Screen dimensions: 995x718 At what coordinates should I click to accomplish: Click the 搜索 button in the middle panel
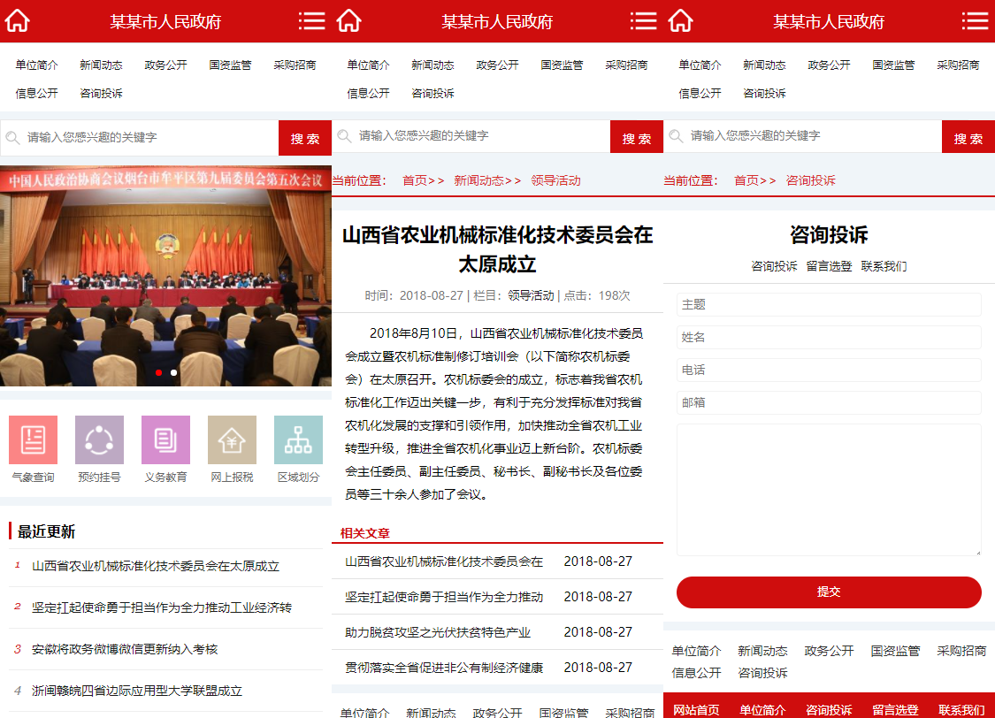pos(637,138)
